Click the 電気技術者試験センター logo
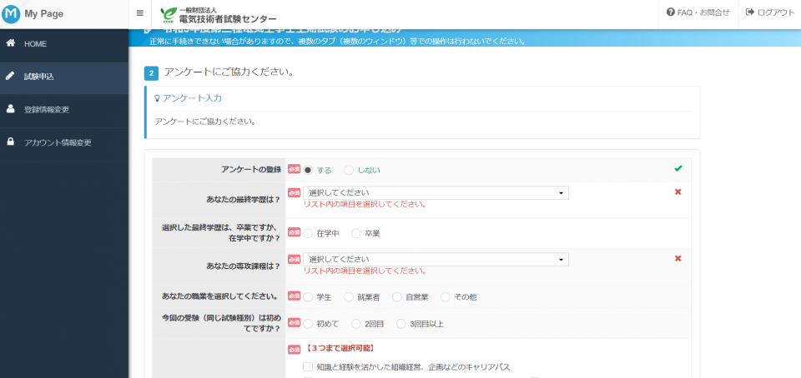The width and height of the screenshot is (801, 378). [x=219, y=13]
